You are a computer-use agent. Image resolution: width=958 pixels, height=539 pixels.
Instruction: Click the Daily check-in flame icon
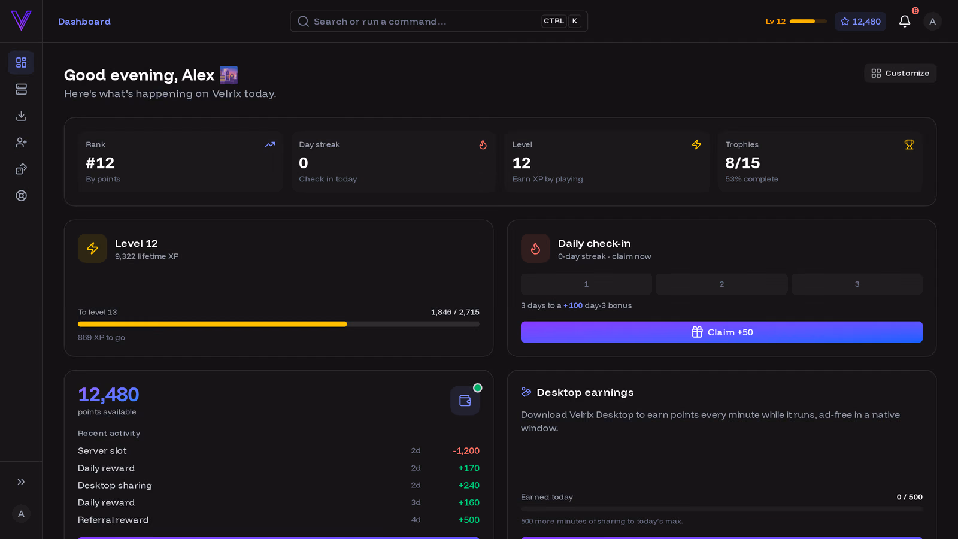(x=535, y=248)
